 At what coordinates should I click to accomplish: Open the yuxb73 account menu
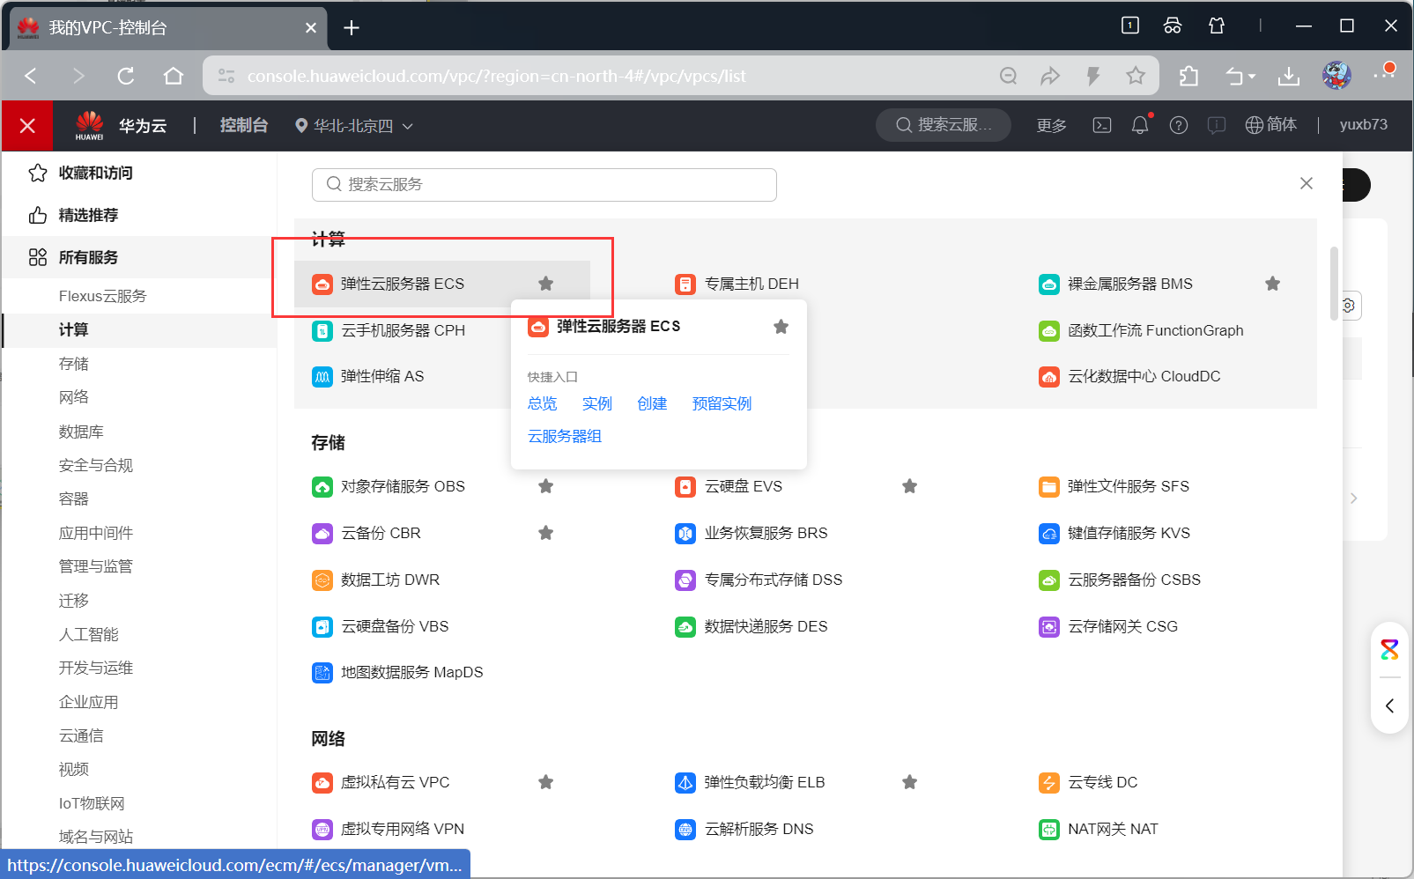point(1363,125)
